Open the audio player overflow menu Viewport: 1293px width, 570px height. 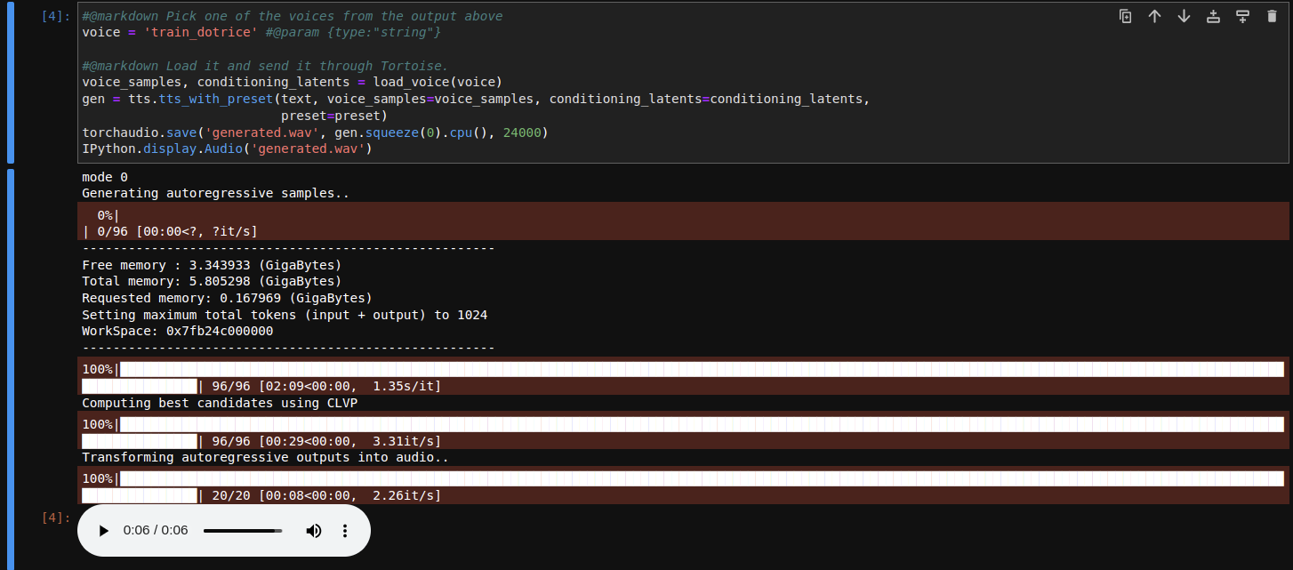click(345, 530)
